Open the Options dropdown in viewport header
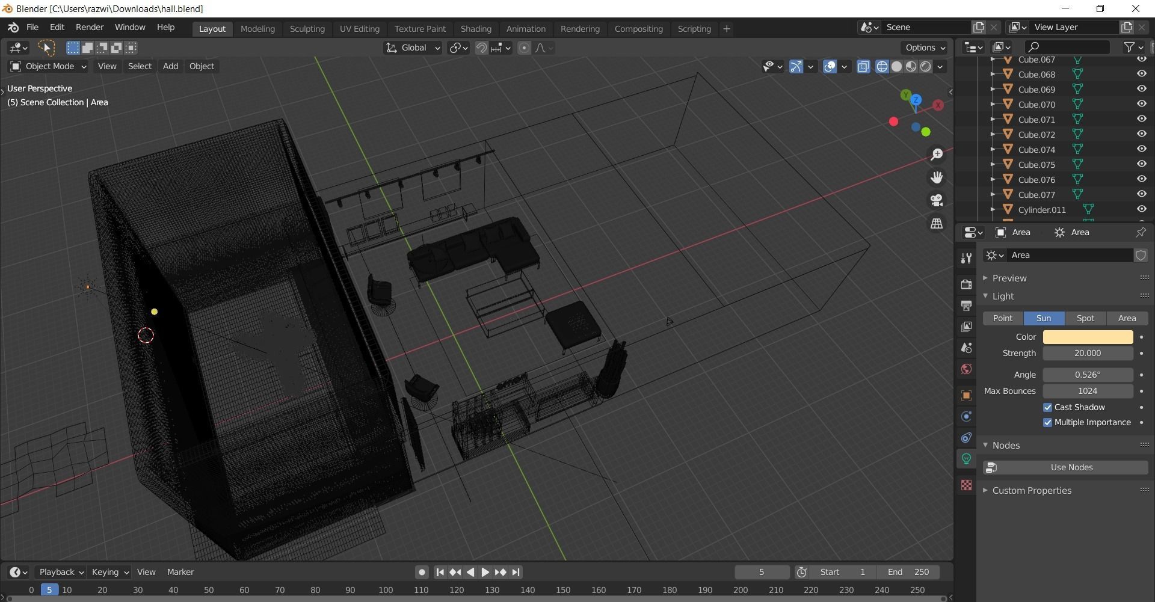Screen dimensions: 1155x602 coord(925,48)
